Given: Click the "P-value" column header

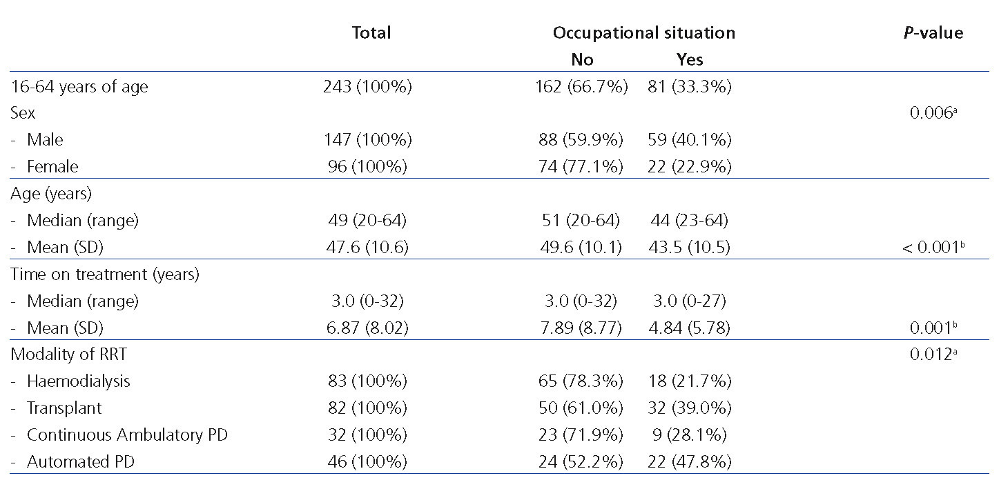Looking at the screenshot, I should [x=933, y=32].
